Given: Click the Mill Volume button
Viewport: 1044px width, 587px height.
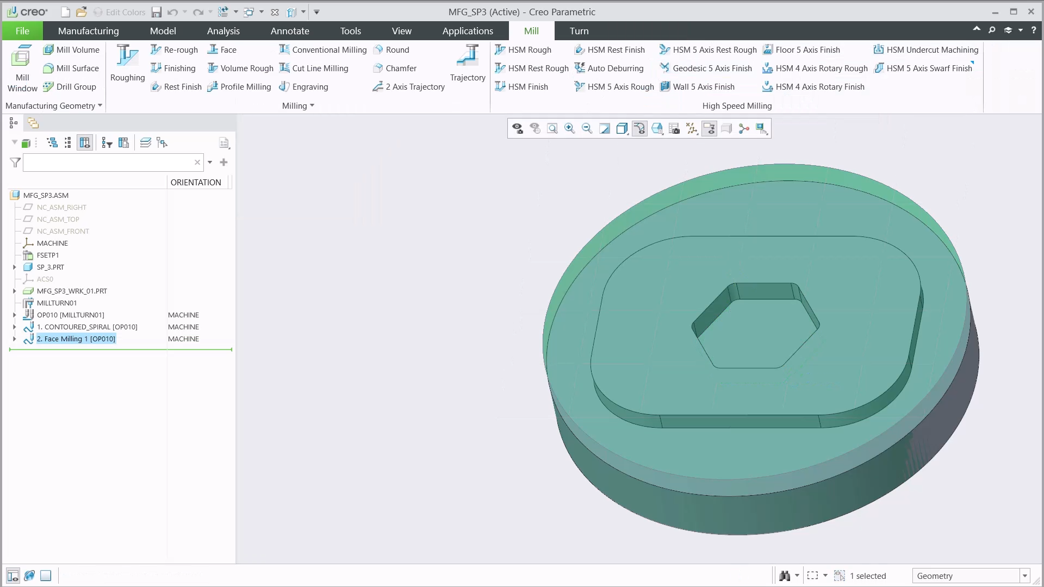Looking at the screenshot, I should [x=71, y=50].
